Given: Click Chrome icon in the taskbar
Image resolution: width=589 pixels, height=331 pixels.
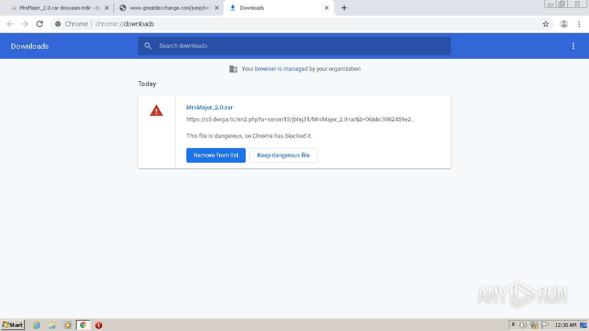Looking at the screenshot, I should coord(83,325).
